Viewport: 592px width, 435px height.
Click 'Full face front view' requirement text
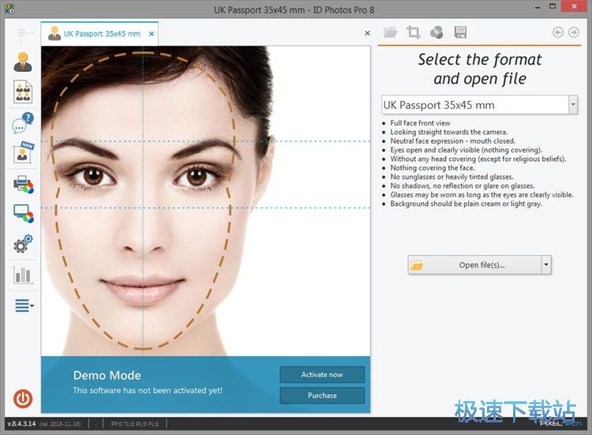pos(420,123)
